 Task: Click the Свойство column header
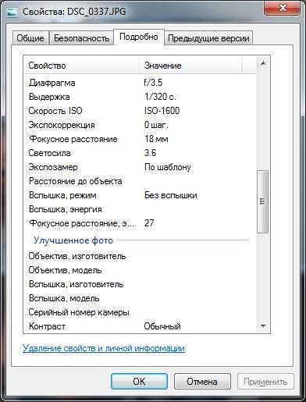81,66
